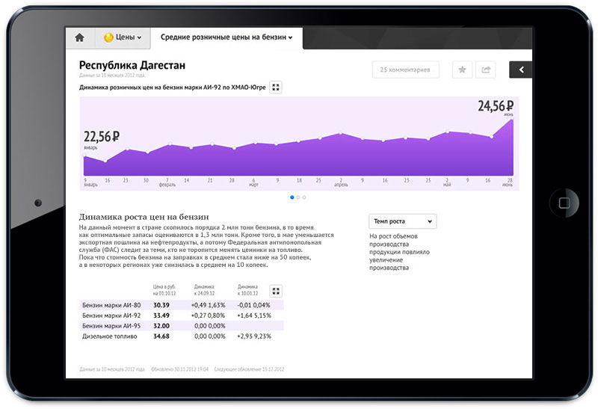The height and width of the screenshot is (409, 598).
Task: Add page to favorites with star icon
Action: (462, 70)
